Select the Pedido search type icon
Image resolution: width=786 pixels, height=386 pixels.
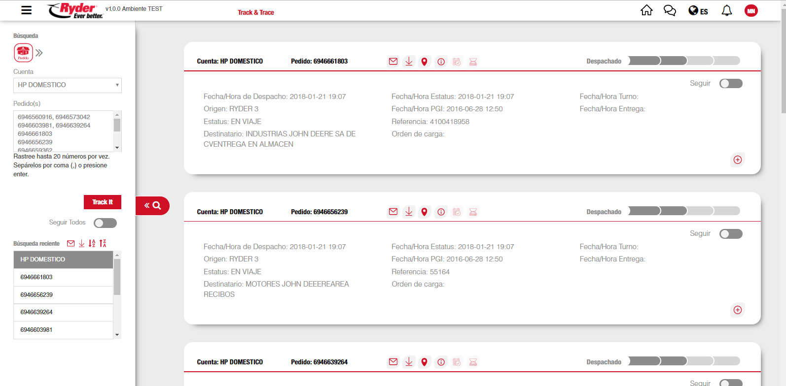point(23,53)
